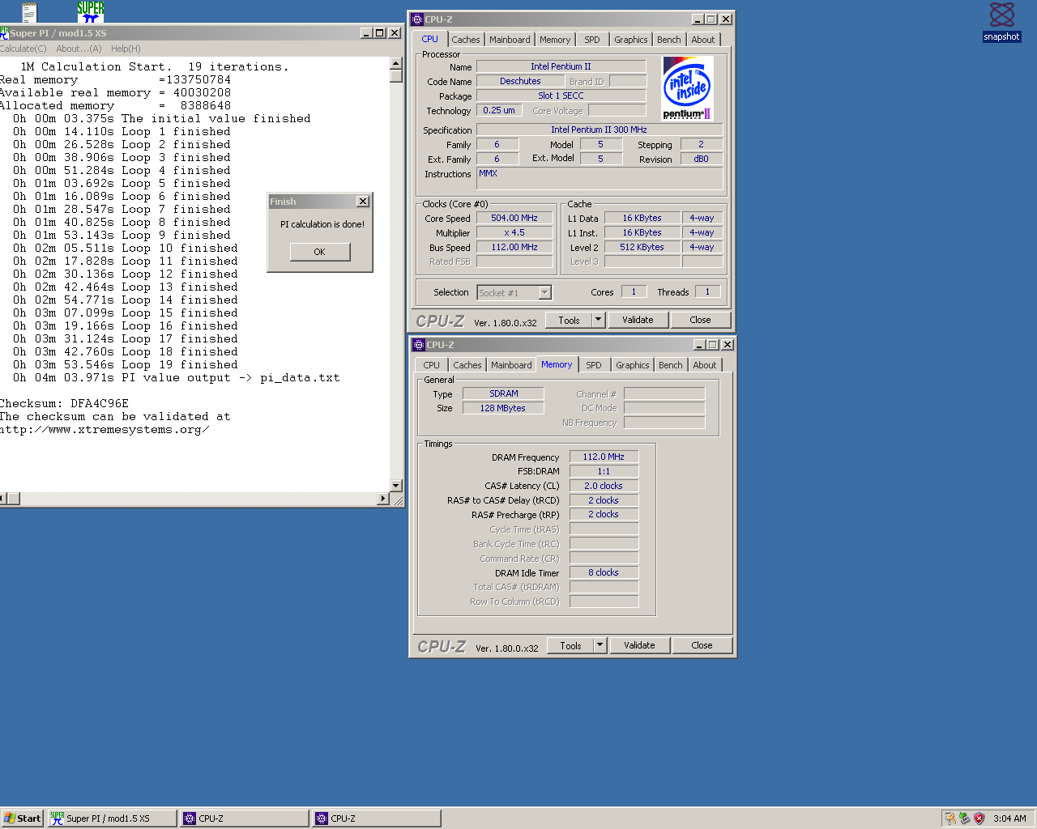Switch to About tab in upper CPU-Z
Image resolution: width=1037 pixels, height=829 pixels.
(703, 40)
